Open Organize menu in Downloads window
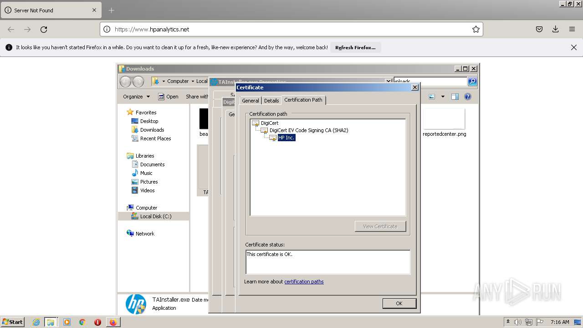 136,97
